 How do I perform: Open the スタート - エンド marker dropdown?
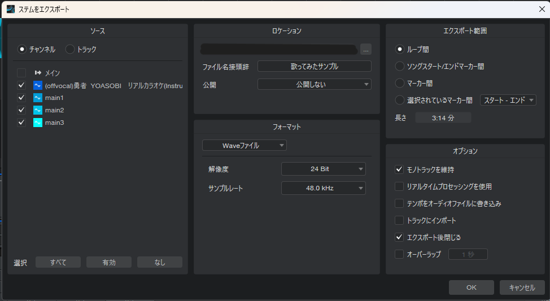[x=508, y=100]
